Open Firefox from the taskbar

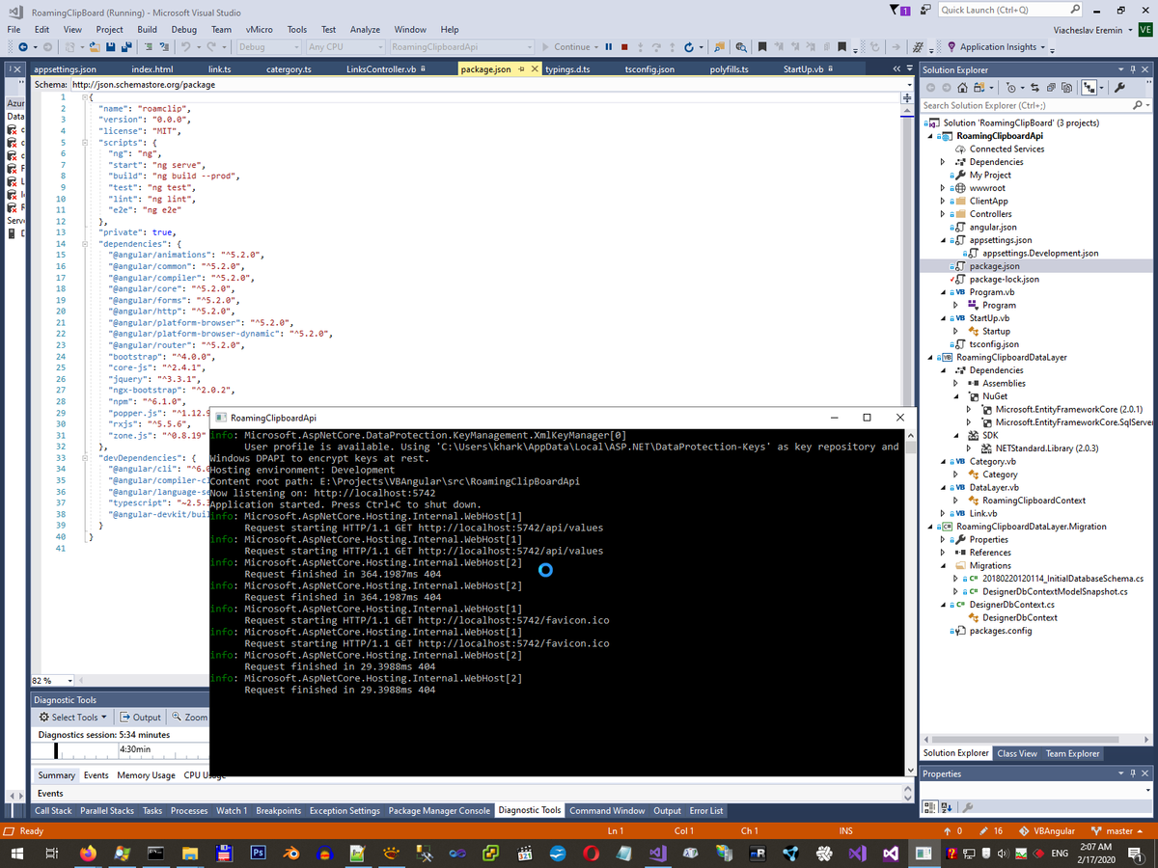click(89, 854)
